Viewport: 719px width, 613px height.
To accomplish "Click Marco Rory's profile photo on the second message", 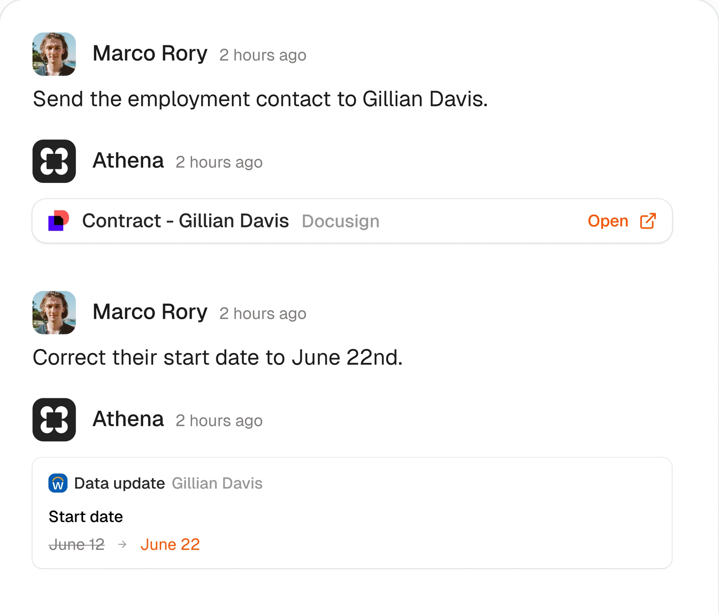I will pyautogui.click(x=54, y=313).
